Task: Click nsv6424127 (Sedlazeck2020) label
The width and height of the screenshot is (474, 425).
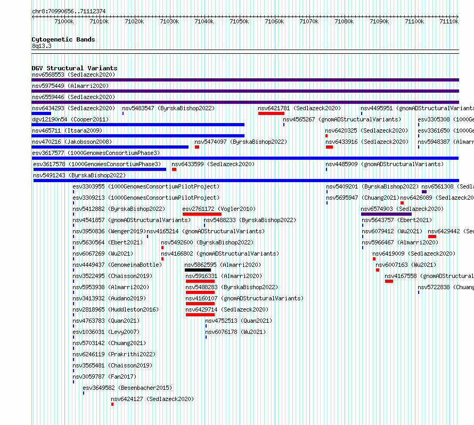Action: [x=152, y=399]
